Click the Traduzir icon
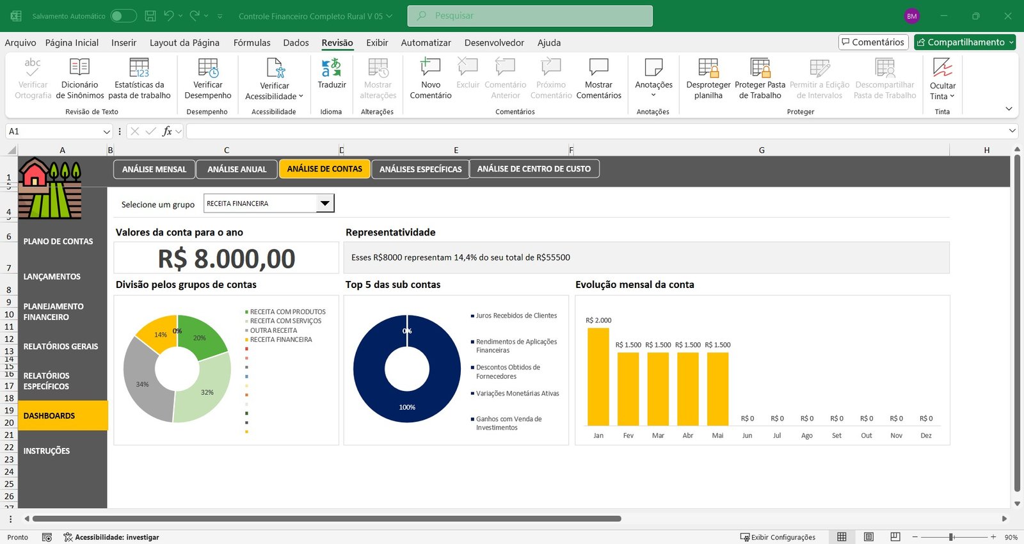The height and width of the screenshot is (544, 1024). [332, 68]
